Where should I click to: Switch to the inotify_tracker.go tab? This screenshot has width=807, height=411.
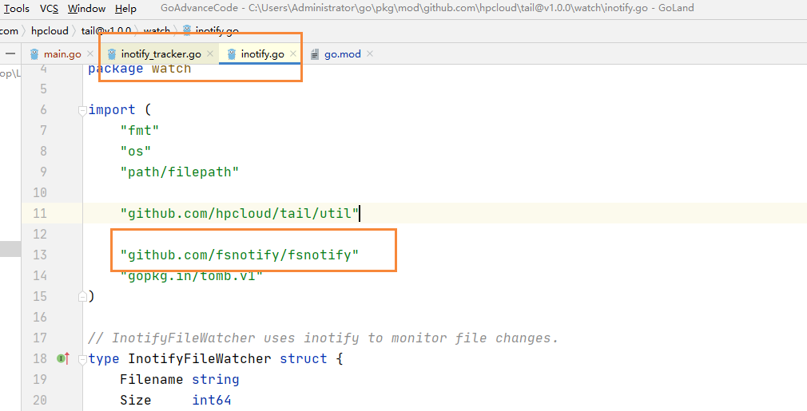161,54
